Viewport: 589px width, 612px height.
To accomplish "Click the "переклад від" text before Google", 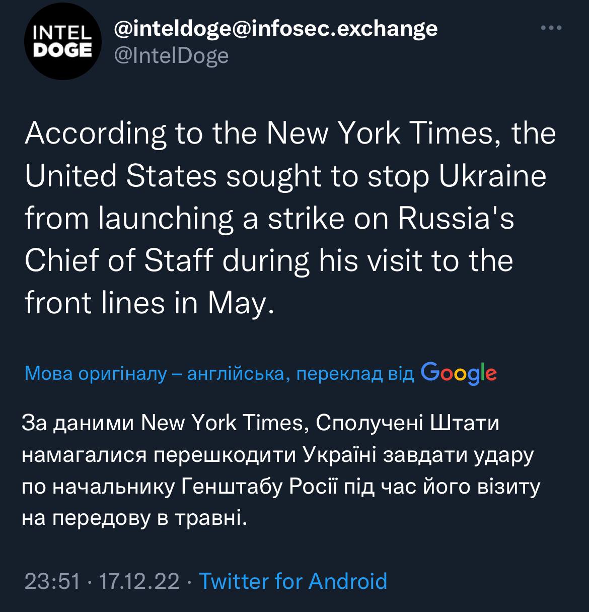I will [355, 374].
